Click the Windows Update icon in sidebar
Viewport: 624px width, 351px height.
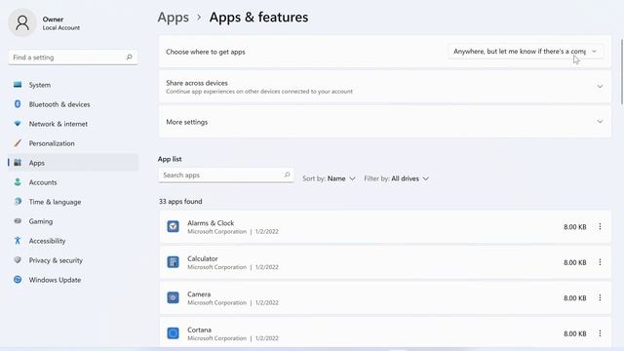[18, 280]
